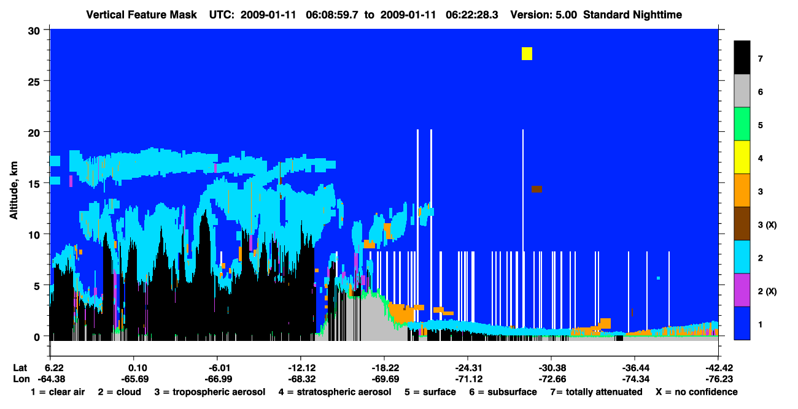
Task: Click longitude value -69.69
Action: pyautogui.click(x=384, y=379)
